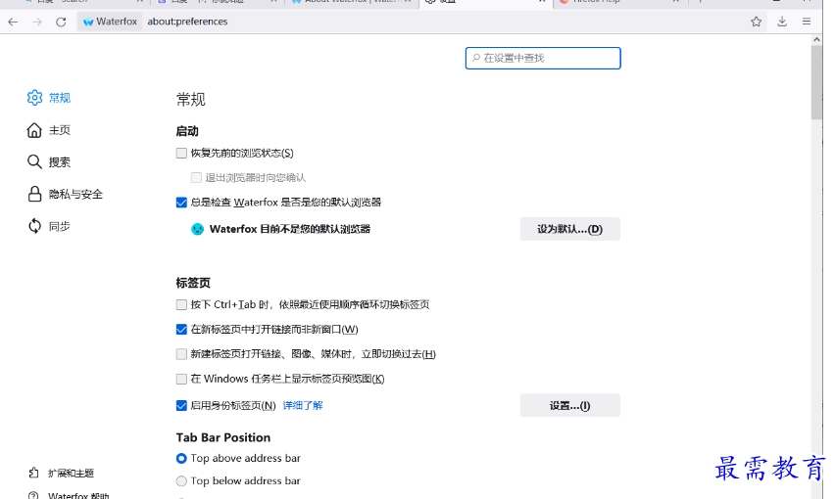Screen dimensions: 834x499
Task: Select Top above address bar radio
Action: [181, 458]
